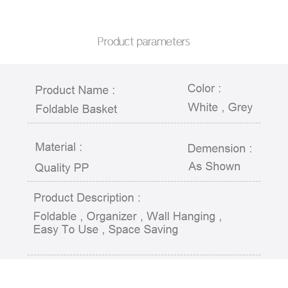Select the Color label
The width and height of the screenshot is (288, 288).
pyautogui.click(x=204, y=88)
